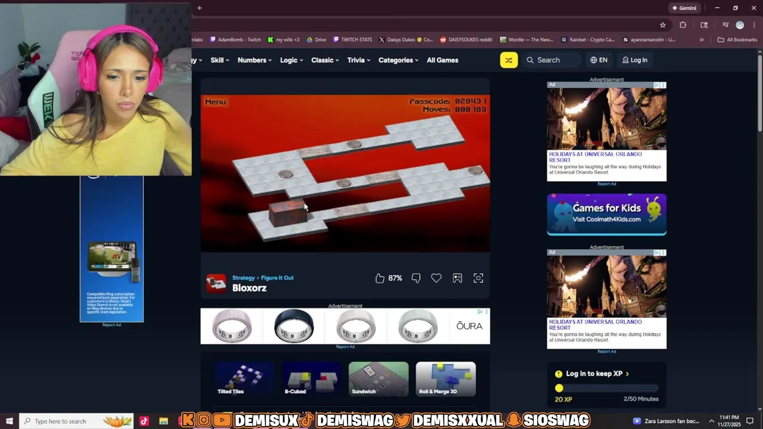Screen dimensions: 763x429
Task: Open the B-Cubed game thumbnail
Action: click(x=311, y=378)
